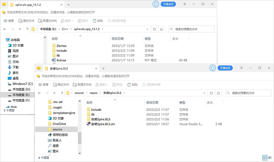Click 本地磁盘 (E:) breadcrumb segment
This screenshot has width=274, height=162.
[48, 29]
